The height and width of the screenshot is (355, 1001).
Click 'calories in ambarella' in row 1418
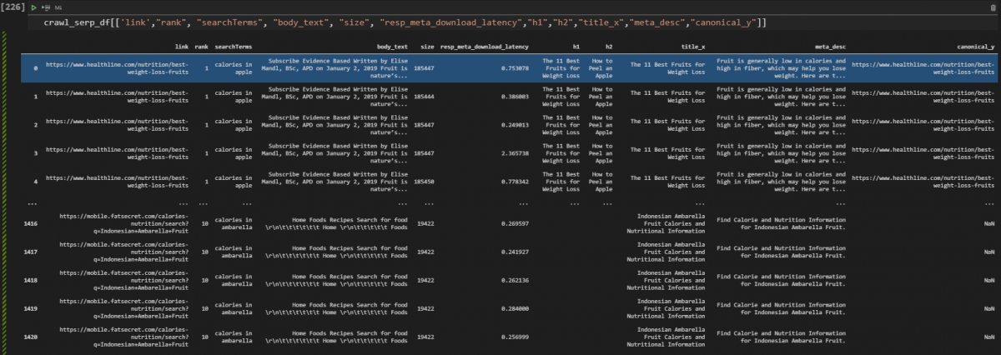click(x=234, y=280)
